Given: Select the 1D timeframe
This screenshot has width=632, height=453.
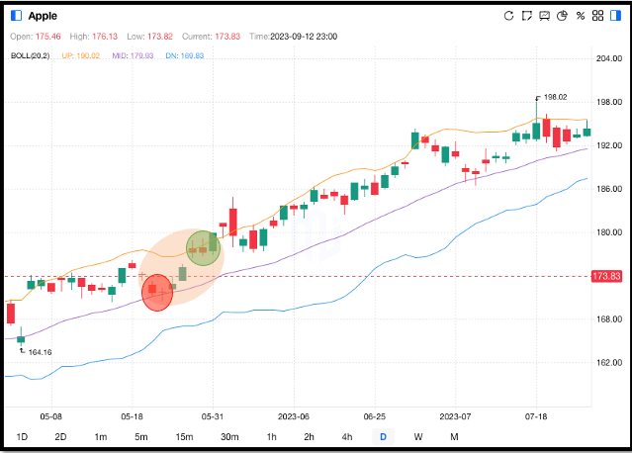Looking at the screenshot, I should click(22, 437).
